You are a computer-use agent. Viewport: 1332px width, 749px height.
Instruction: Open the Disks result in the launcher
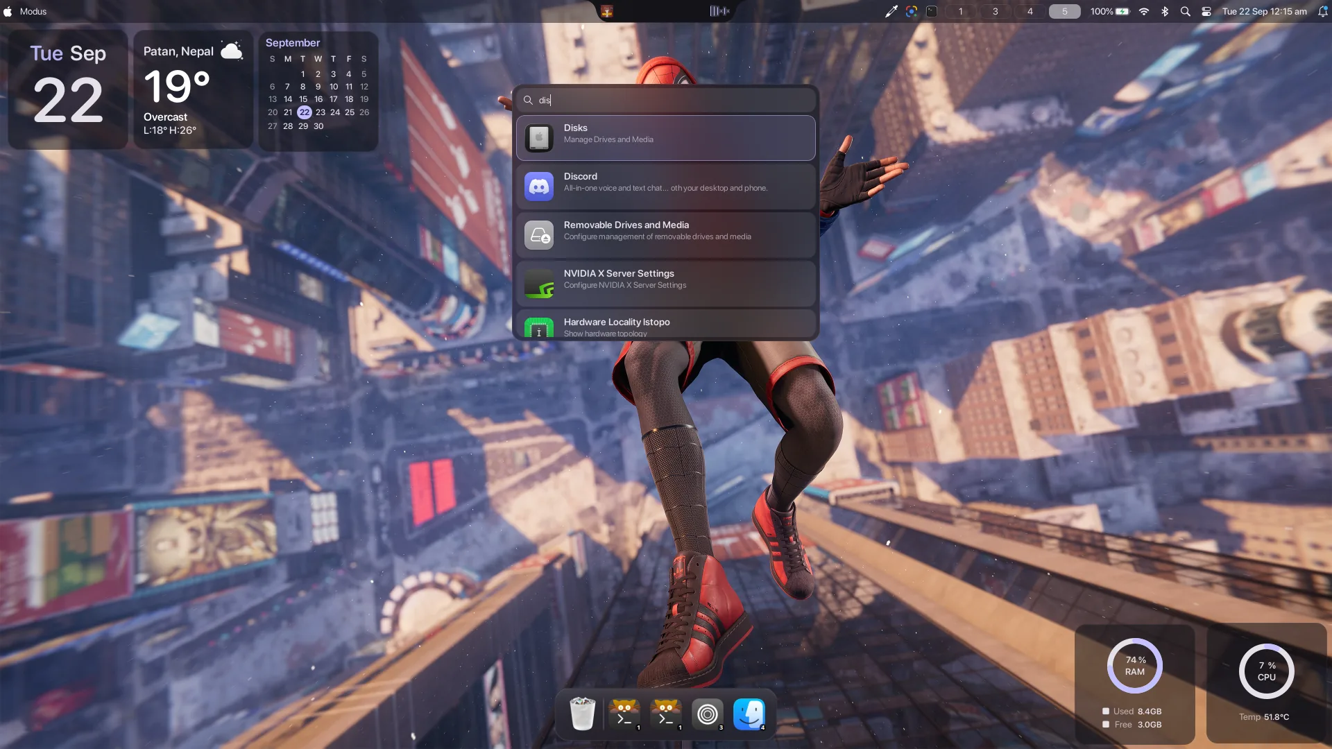point(666,138)
